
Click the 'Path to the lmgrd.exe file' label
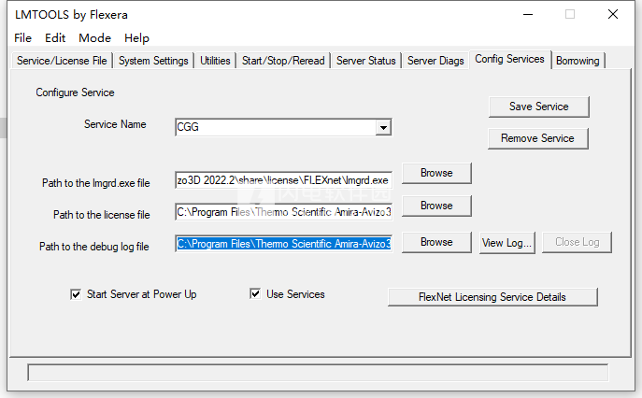click(x=96, y=183)
